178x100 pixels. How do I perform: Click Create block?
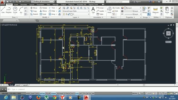(116, 8)
